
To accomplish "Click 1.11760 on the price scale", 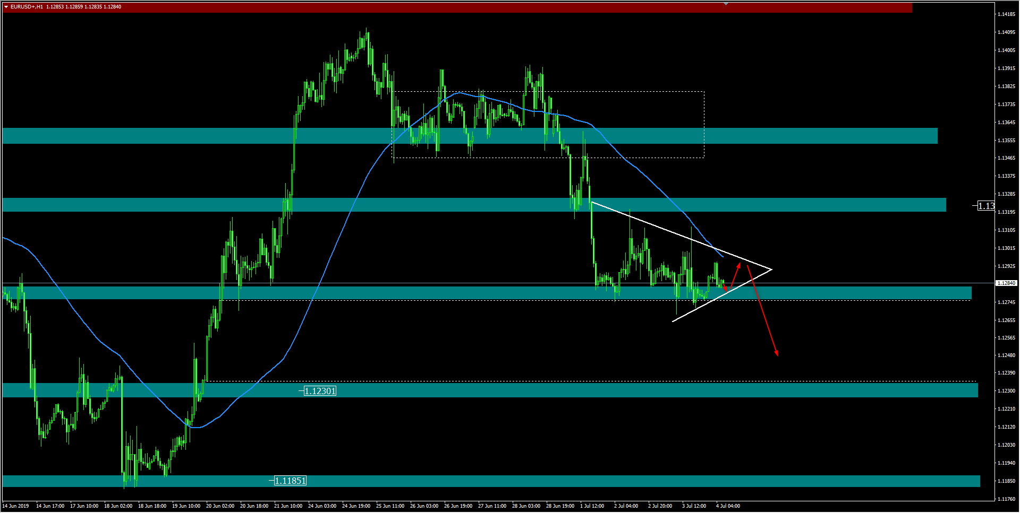I will click(1006, 499).
